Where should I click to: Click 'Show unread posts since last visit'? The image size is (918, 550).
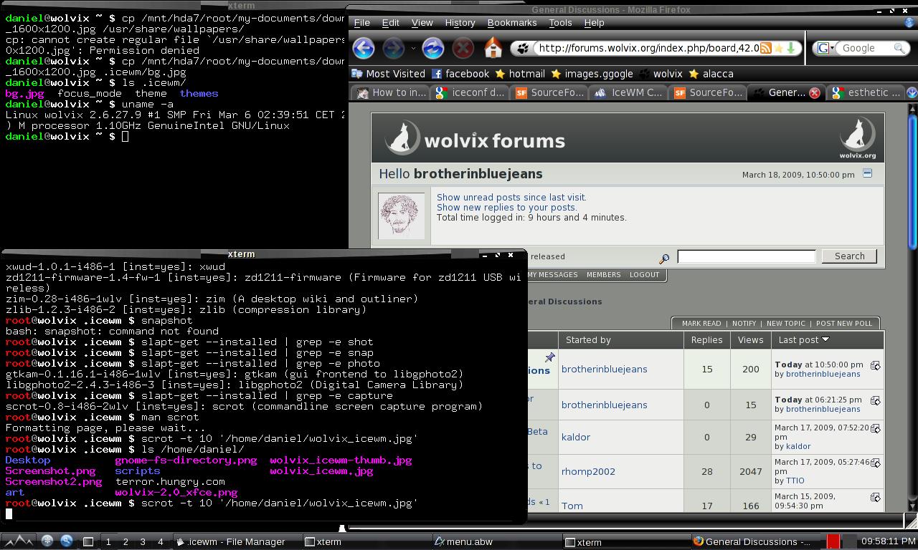point(511,197)
